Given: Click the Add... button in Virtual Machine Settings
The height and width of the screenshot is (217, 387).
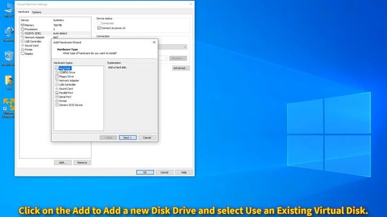Looking at the screenshot, I should tap(63, 162).
